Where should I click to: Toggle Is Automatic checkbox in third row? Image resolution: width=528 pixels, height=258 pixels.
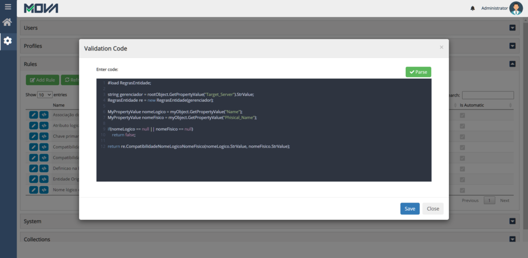[462, 137]
